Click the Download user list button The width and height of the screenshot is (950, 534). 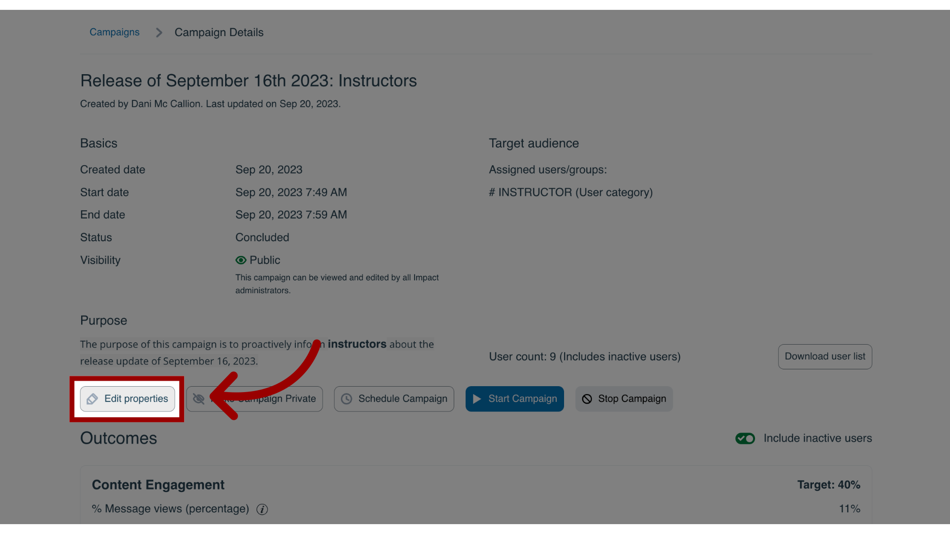[x=825, y=356]
